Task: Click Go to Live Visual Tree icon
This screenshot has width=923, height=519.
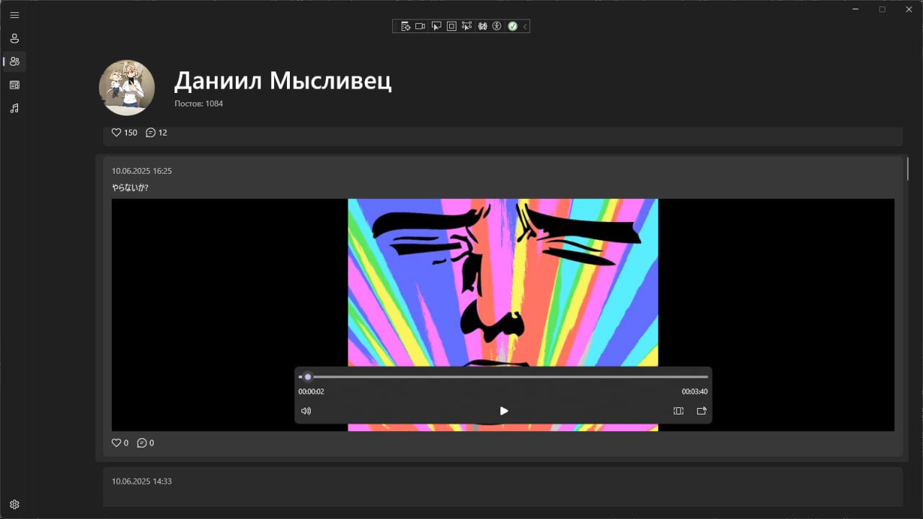Action: click(x=405, y=26)
